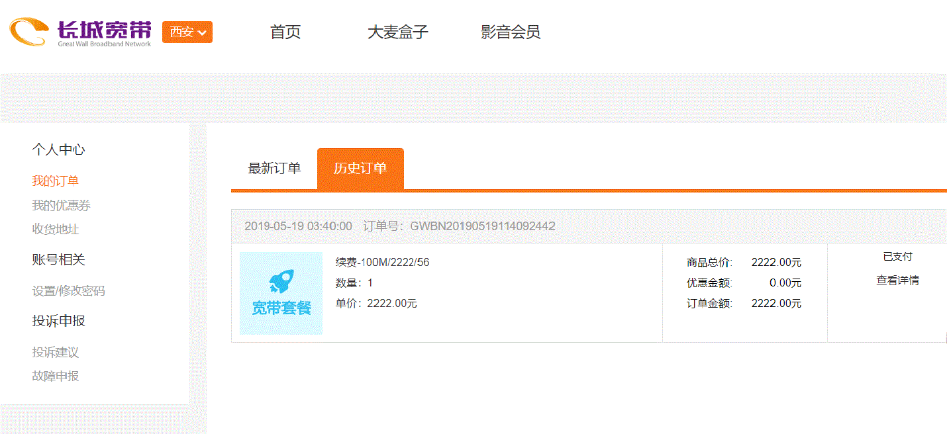This screenshot has height=434, width=947.
Task: Select the 历史订单 tab
Action: click(x=360, y=169)
